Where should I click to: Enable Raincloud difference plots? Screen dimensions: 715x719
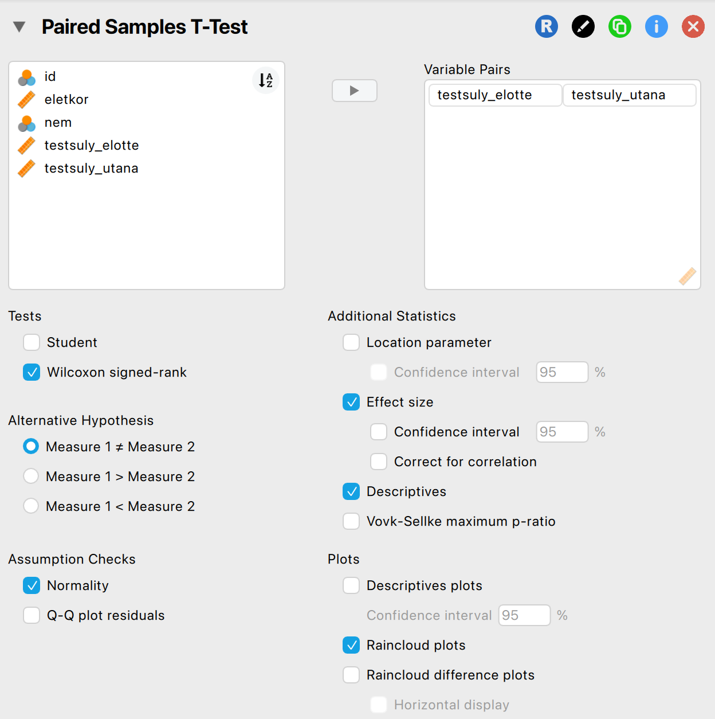(351, 675)
